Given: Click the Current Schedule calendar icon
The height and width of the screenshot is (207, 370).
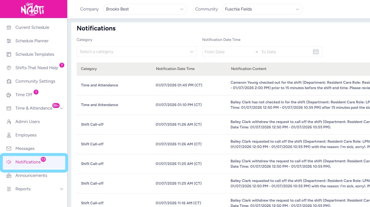Looking at the screenshot, I should tap(9, 27).
